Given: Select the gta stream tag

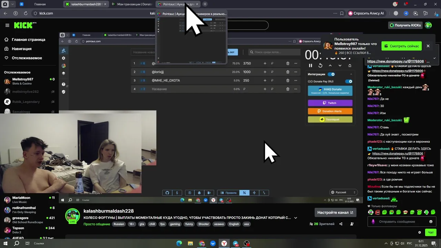Looking at the screenshot, I should tap(142, 224).
